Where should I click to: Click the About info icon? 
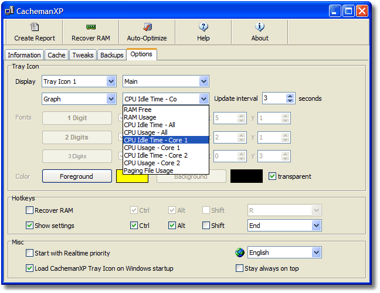[260, 26]
